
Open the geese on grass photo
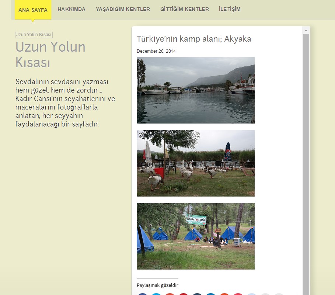195,163
